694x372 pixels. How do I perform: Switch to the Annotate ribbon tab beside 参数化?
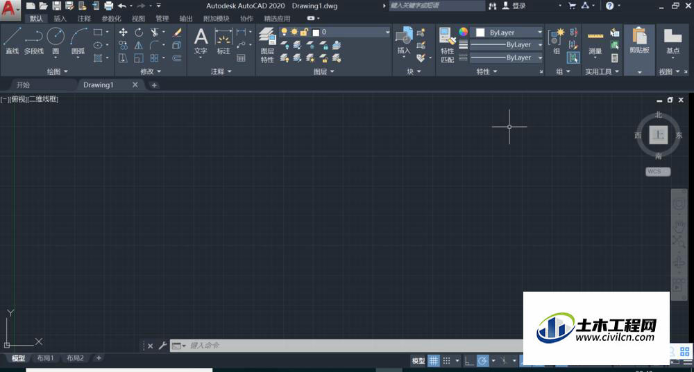tap(84, 19)
